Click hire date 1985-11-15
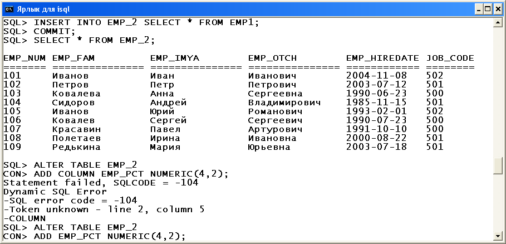 click(377, 103)
